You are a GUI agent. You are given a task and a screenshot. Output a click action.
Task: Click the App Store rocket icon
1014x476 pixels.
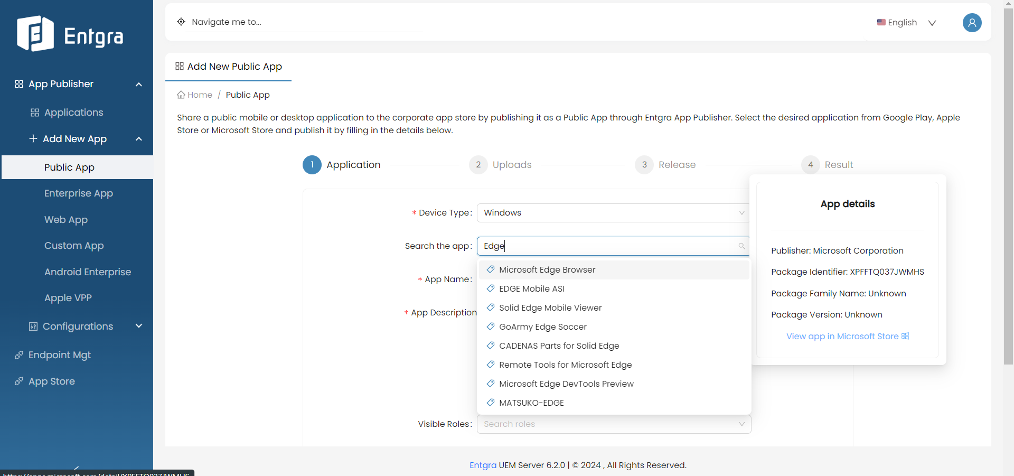pyautogui.click(x=19, y=381)
